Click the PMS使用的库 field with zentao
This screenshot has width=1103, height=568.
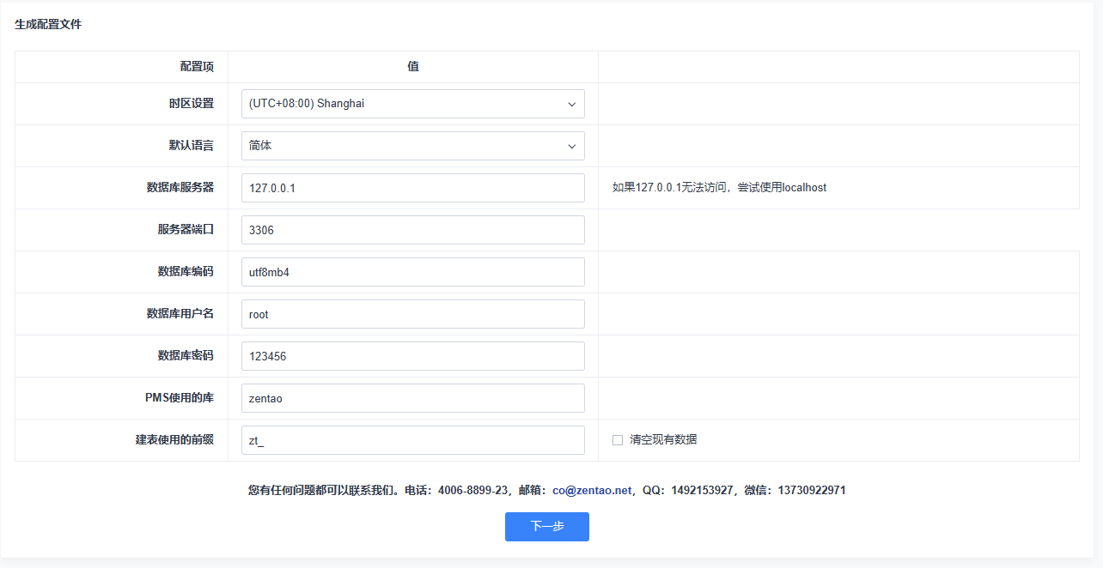[412, 398]
